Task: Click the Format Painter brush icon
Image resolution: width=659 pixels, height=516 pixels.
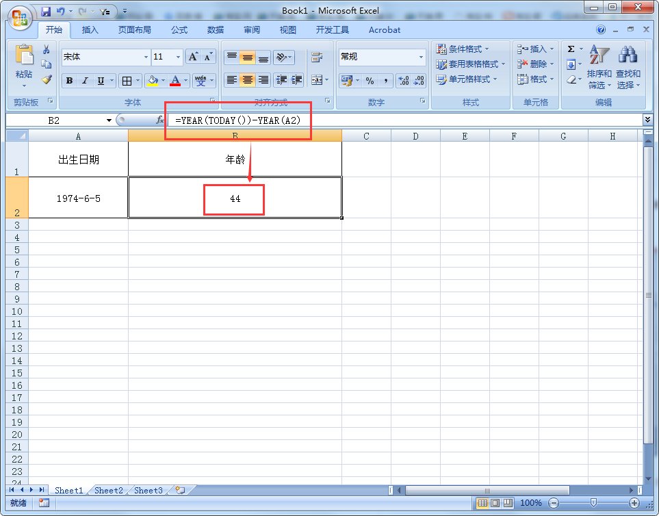Action: pyautogui.click(x=47, y=79)
